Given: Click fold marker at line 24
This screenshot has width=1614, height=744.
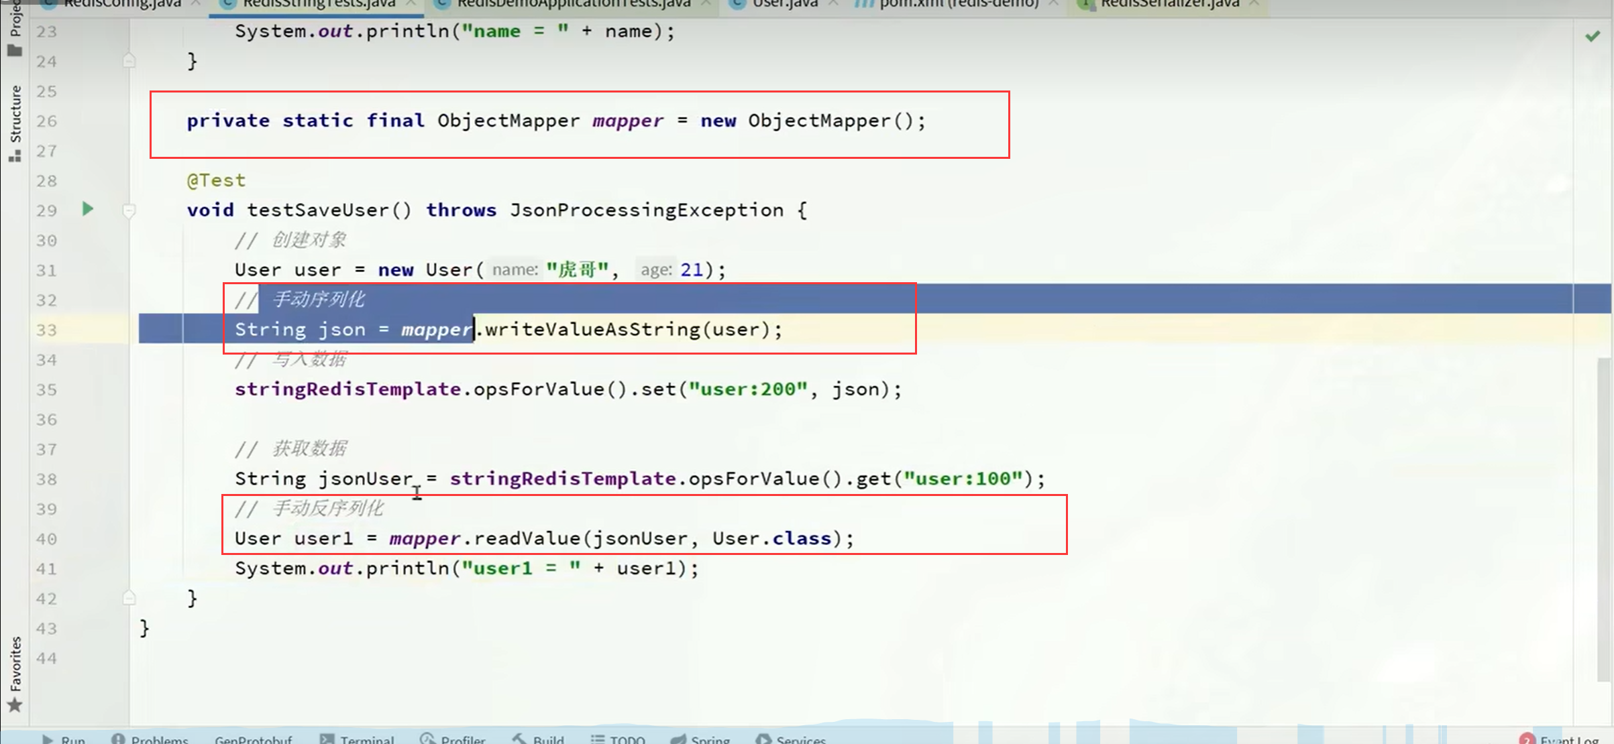Looking at the screenshot, I should pos(129,61).
